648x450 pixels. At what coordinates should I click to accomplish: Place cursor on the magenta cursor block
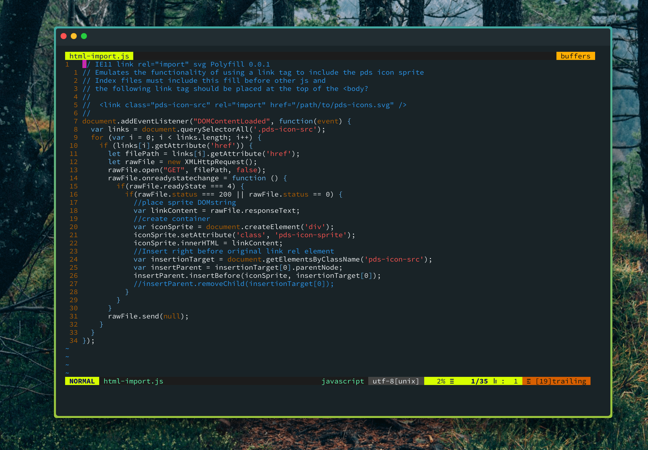coord(84,64)
